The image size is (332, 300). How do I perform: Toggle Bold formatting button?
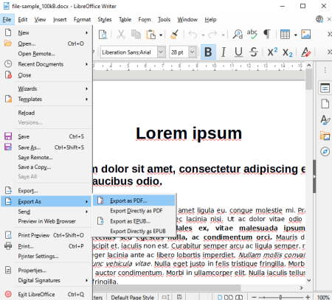[x=208, y=52]
